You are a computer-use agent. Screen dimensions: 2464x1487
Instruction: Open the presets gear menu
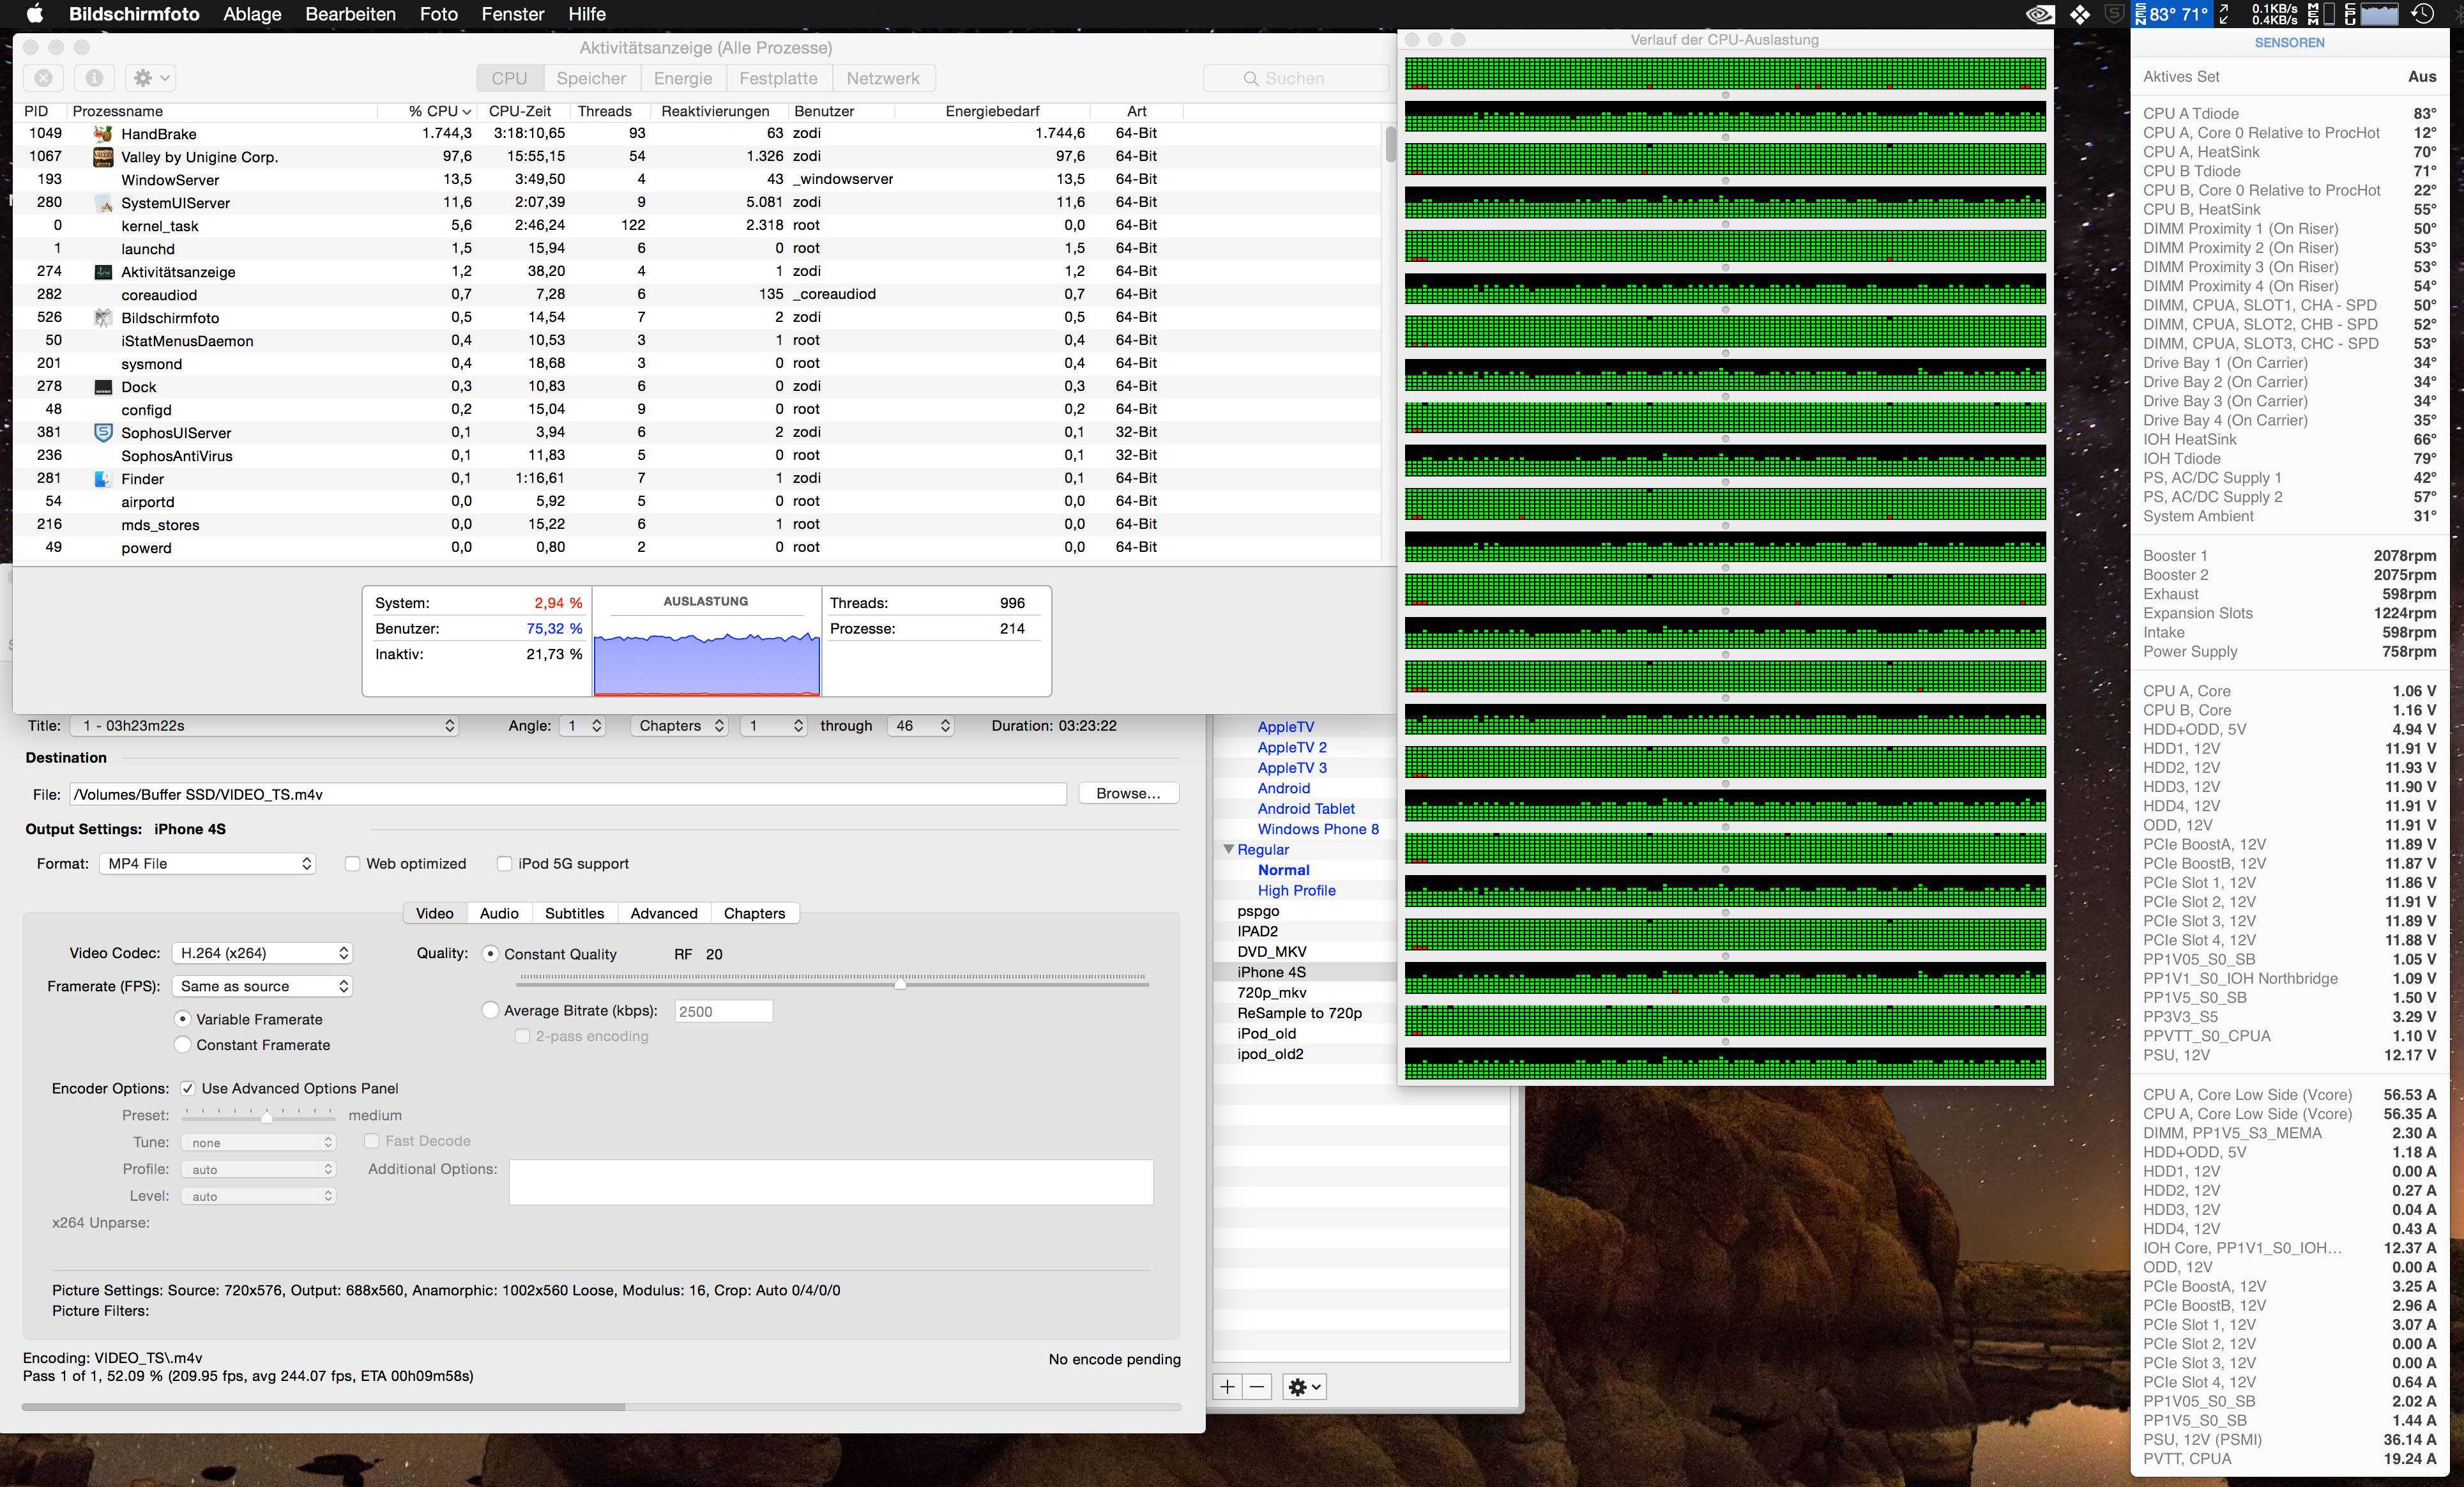1304,1386
